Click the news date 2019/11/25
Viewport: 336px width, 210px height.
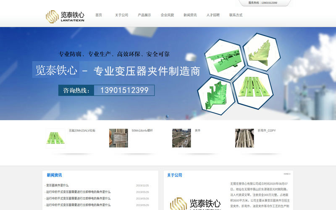click(x=142, y=186)
